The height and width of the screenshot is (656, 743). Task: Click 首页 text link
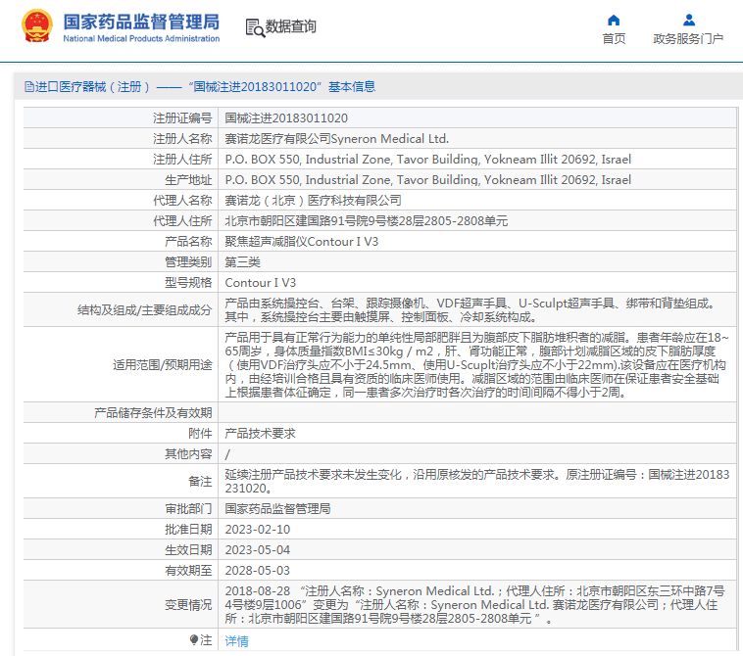(614, 39)
